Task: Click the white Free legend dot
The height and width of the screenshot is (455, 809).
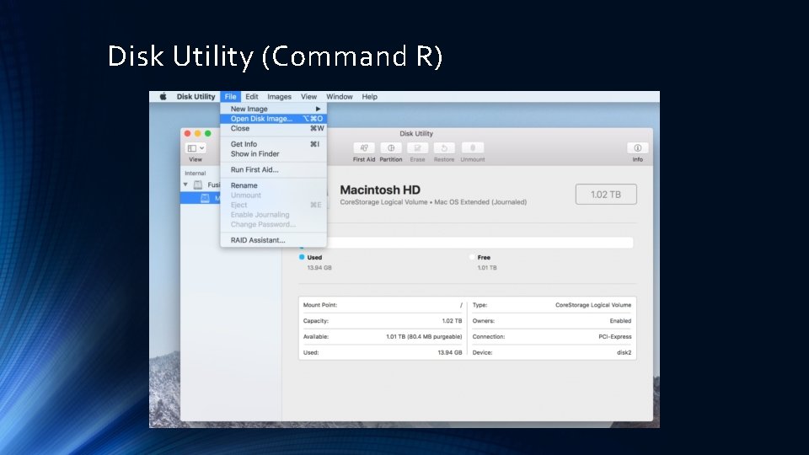Action: [472, 257]
